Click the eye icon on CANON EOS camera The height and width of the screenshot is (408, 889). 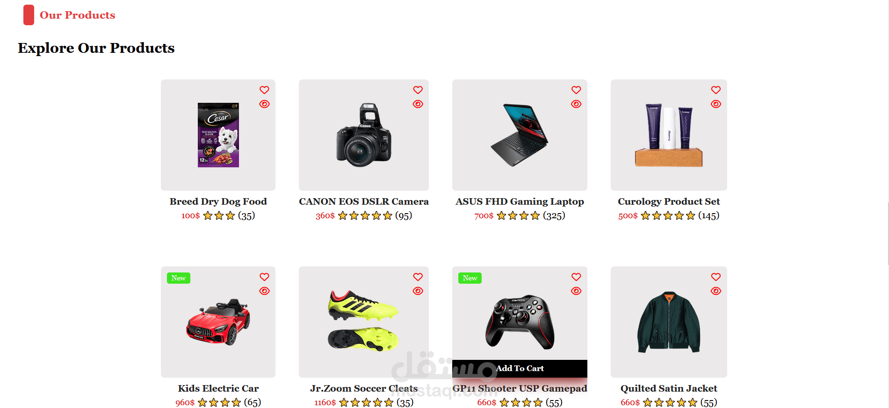[418, 104]
